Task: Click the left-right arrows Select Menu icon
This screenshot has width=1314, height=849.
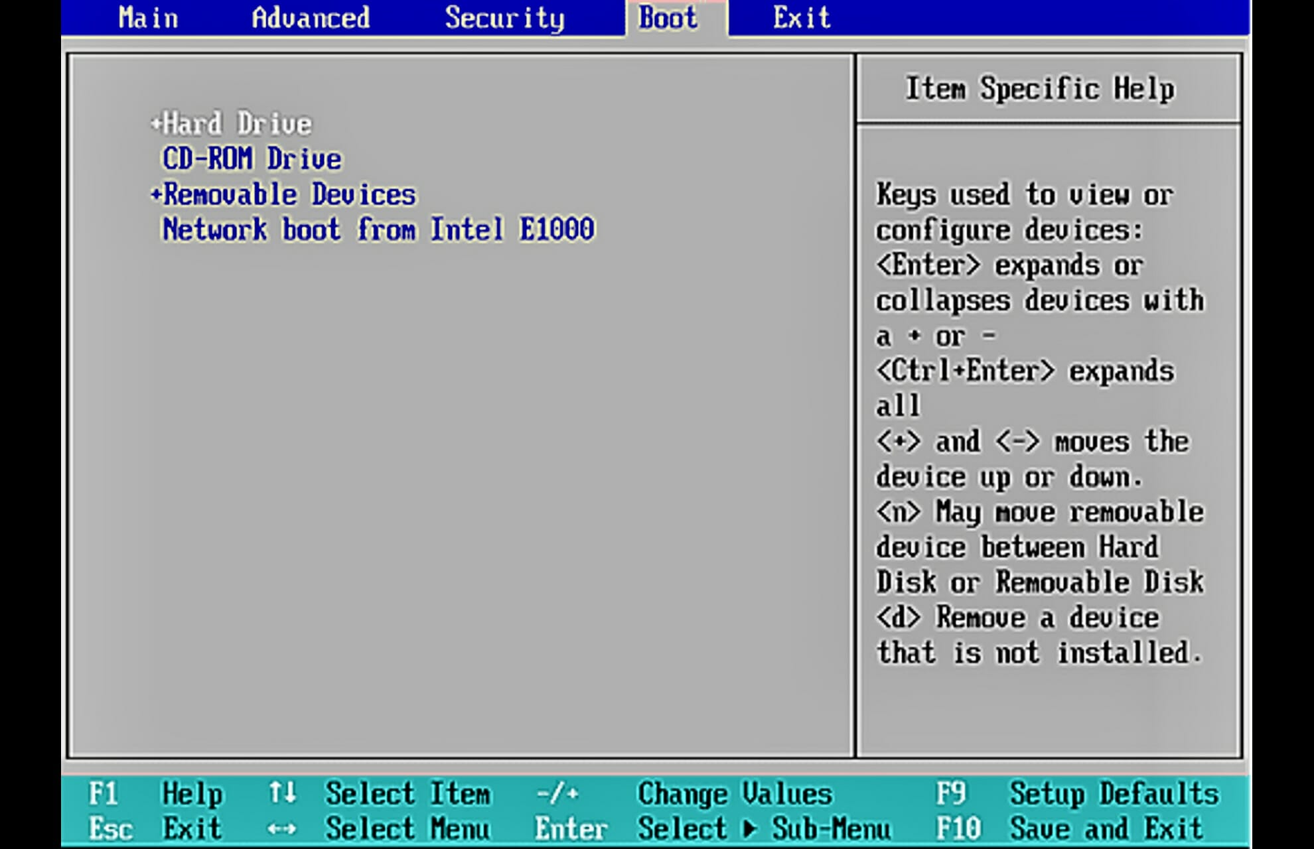Action: coord(282,829)
